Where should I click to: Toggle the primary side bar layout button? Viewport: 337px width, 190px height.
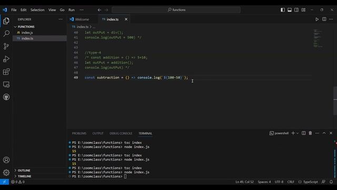click(x=283, y=10)
